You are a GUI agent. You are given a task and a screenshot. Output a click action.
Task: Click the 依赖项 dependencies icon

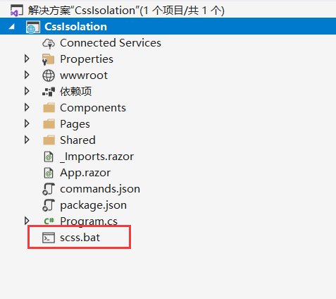(49, 92)
